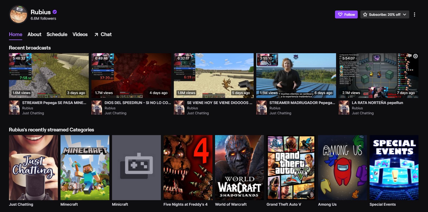Click Rubius name under LA RATA NORTEÑA video

357,108
